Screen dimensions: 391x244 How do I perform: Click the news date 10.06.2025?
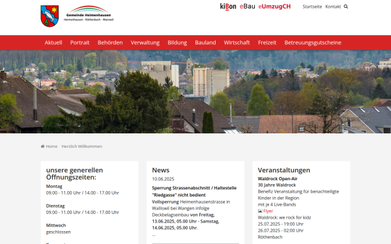(163, 179)
